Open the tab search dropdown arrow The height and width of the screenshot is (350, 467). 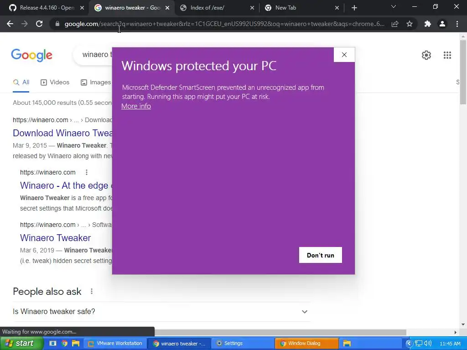click(x=394, y=6)
